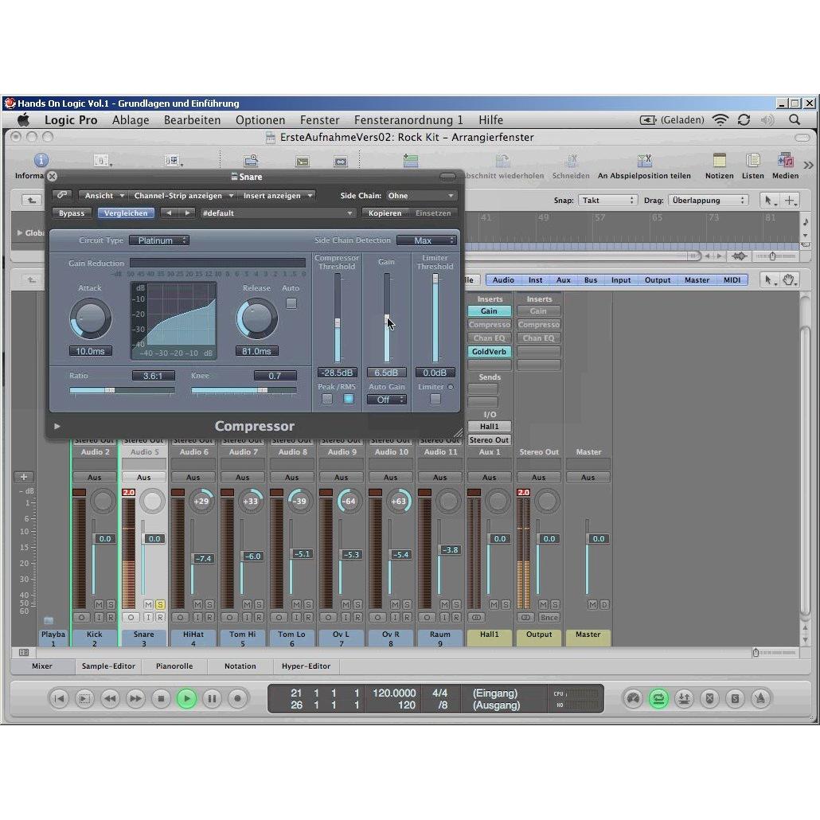This screenshot has height=820, width=820.
Task: Enable the Auto release checkbox
Action: tap(291, 303)
